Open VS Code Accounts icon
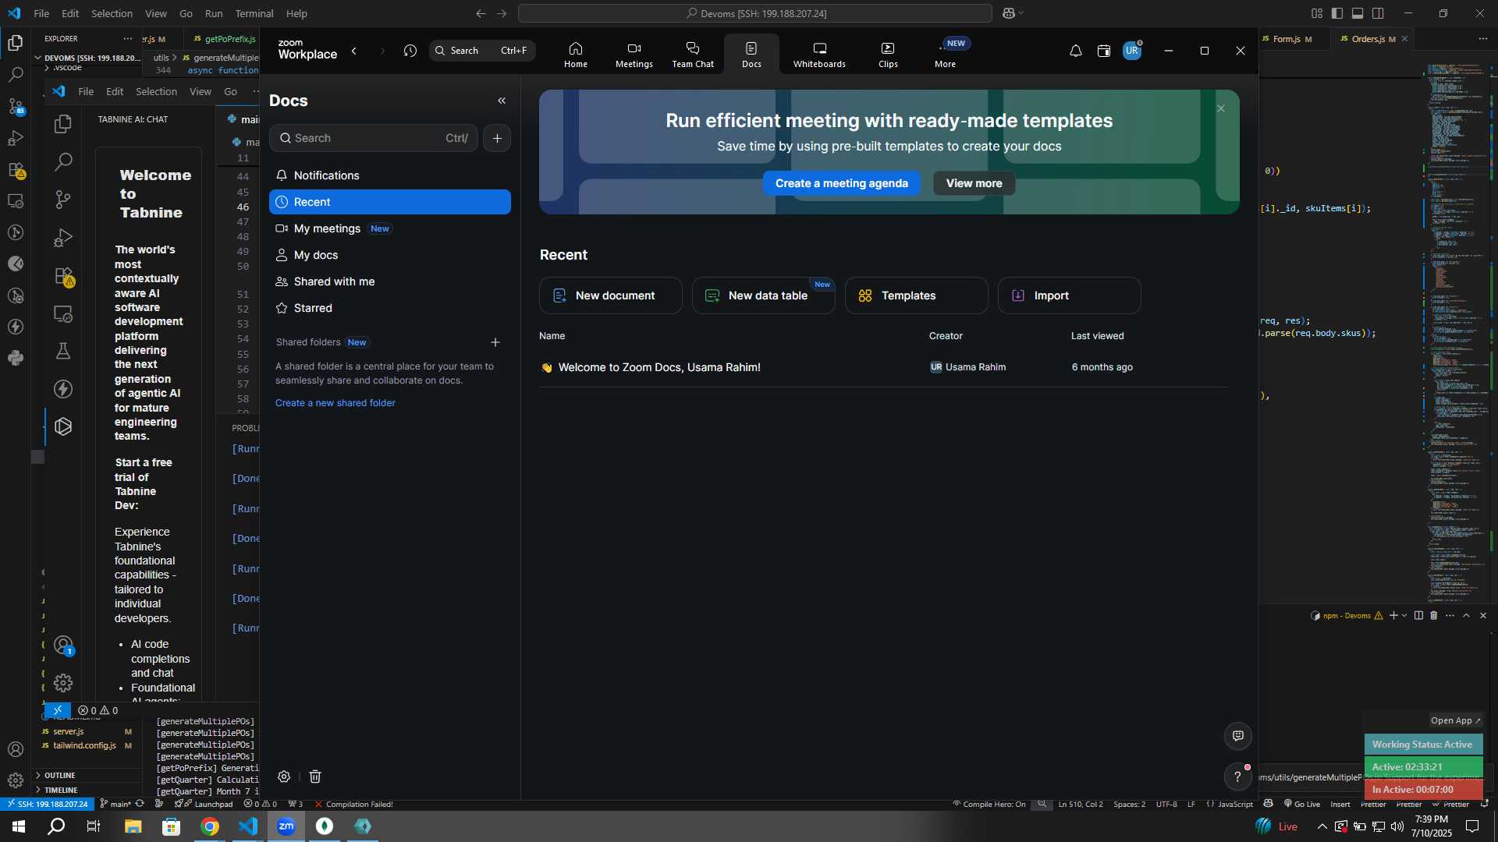 click(x=15, y=749)
